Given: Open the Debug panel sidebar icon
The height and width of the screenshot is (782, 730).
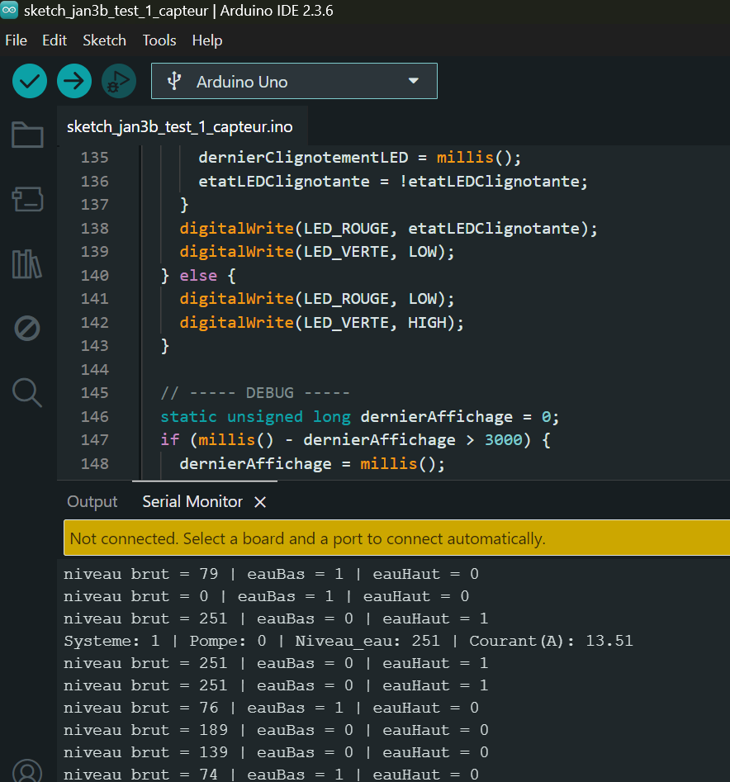Looking at the screenshot, I should point(27,329).
